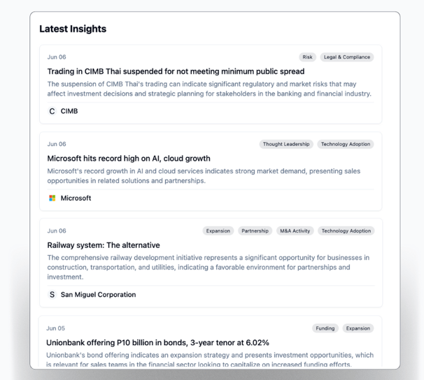424x380 pixels.
Task: Click the Thought Leadership tag
Action: point(286,144)
